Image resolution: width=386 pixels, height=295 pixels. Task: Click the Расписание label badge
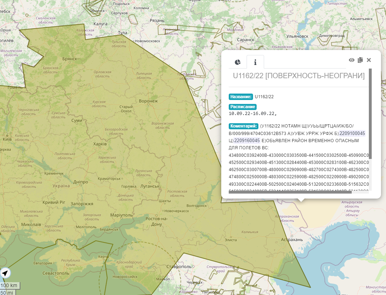(x=242, y=107)
